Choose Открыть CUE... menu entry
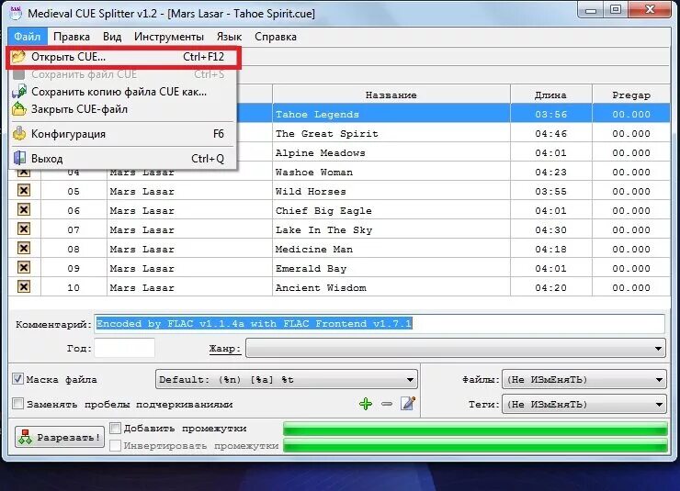 (x=123, y=57)
